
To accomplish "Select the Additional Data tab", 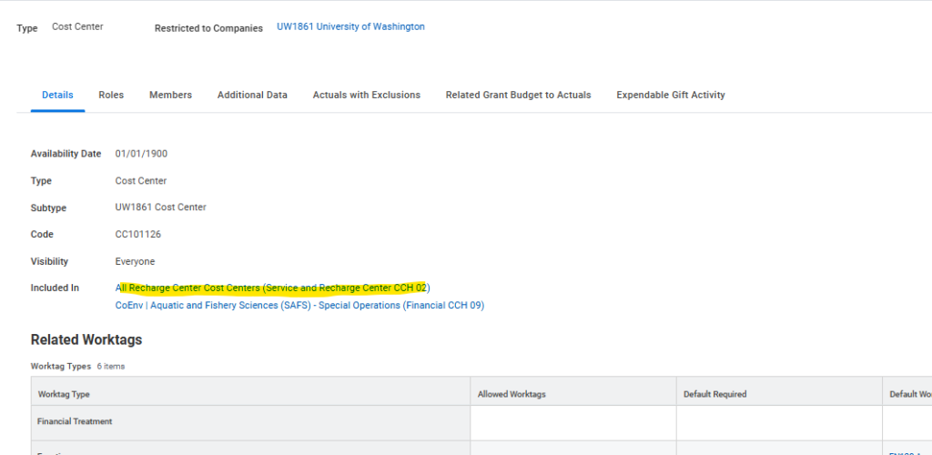I will coord(252,95).
